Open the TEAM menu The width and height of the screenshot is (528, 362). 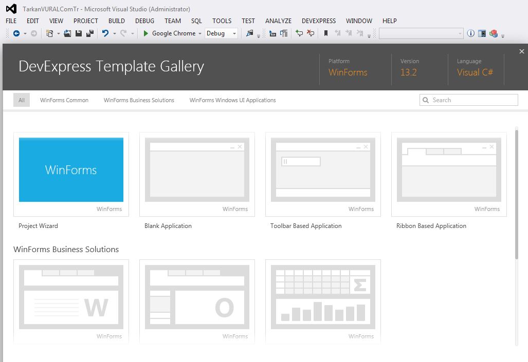pyautogui.click(x=173, y=21)
